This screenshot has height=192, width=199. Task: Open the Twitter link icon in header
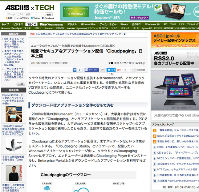32,18
